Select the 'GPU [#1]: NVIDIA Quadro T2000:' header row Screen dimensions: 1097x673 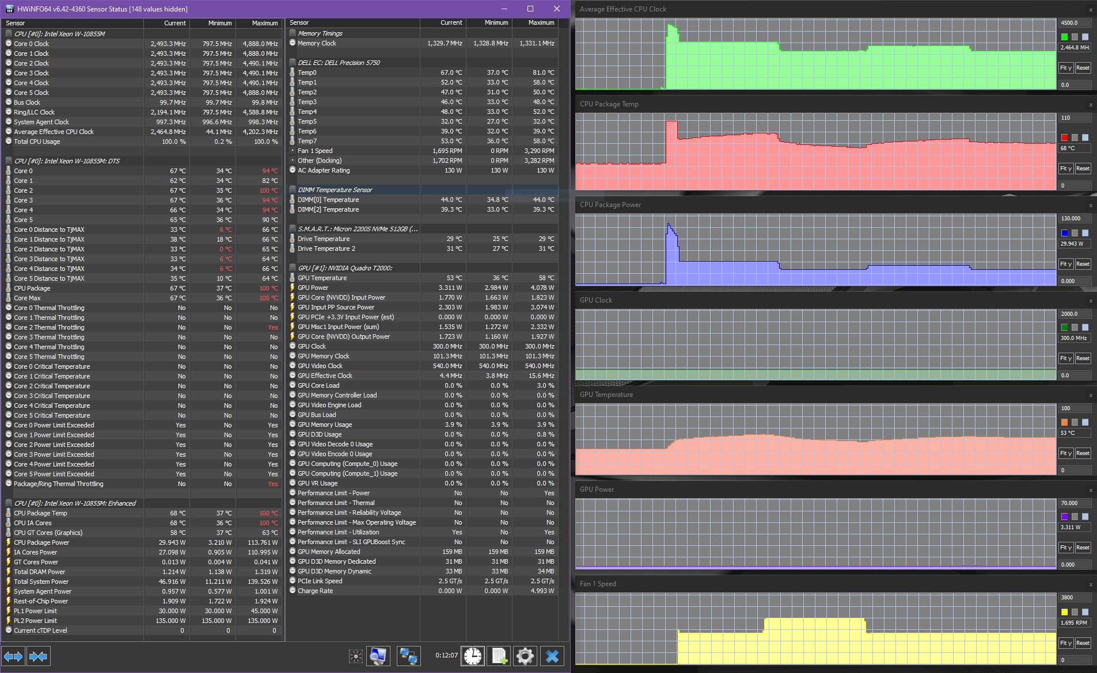tap(422, 268)
